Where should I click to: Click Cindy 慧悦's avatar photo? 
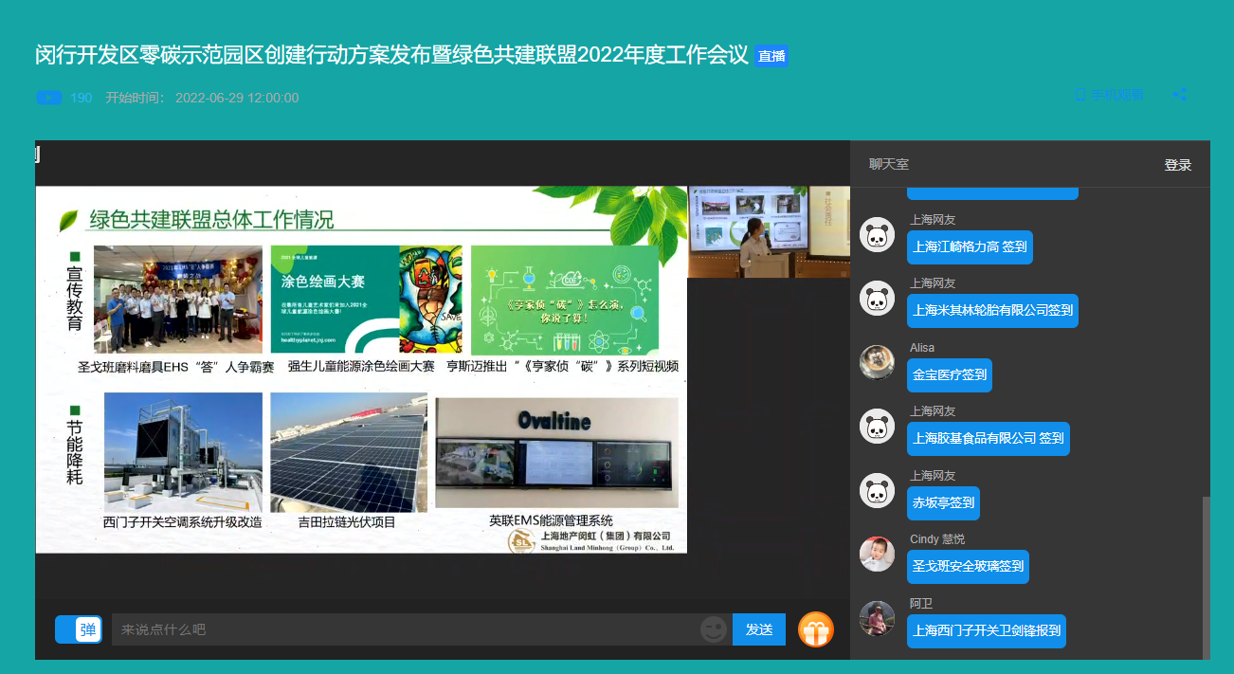tap(877, 555)
